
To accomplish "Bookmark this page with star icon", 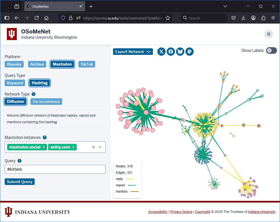I will (168, 18).
